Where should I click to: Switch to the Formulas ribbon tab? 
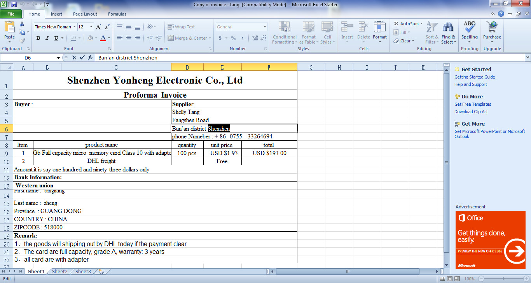(117, 14)
